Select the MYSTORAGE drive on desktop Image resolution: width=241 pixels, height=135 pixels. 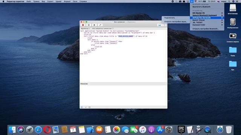tap(233, 9)
